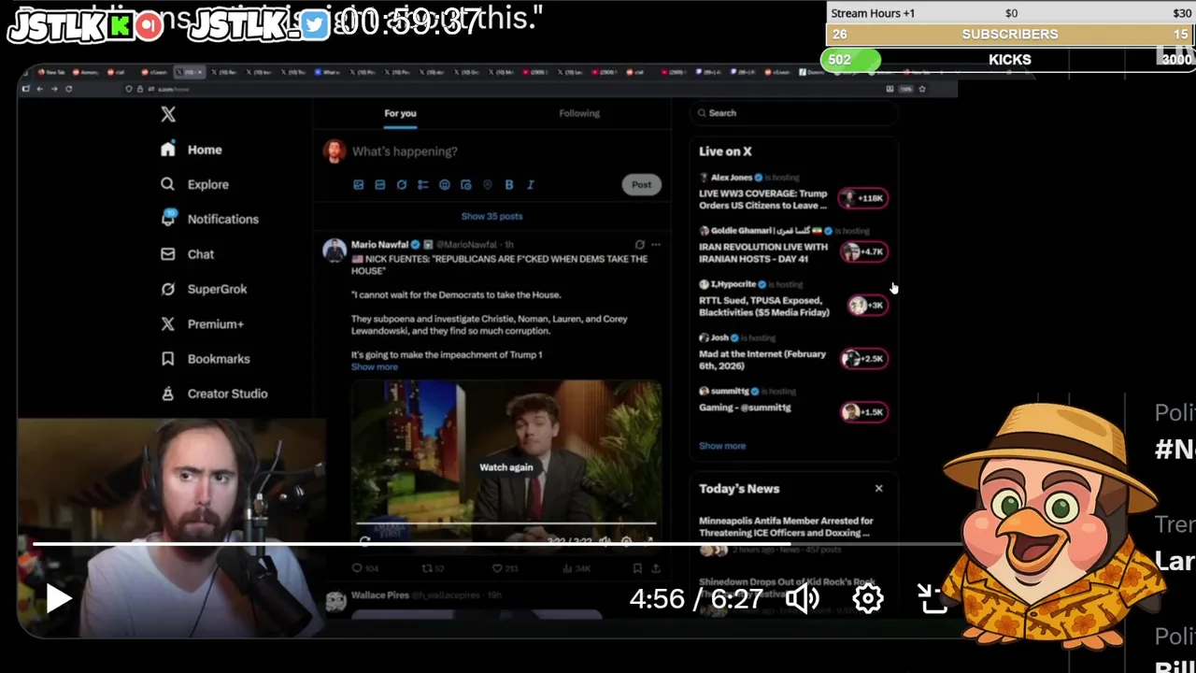Close the Today's News panel
The image size is (1196, 673).
[878, 489]
